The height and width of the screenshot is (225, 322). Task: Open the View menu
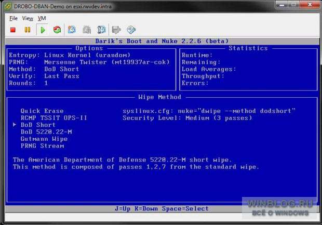(28, 19)
